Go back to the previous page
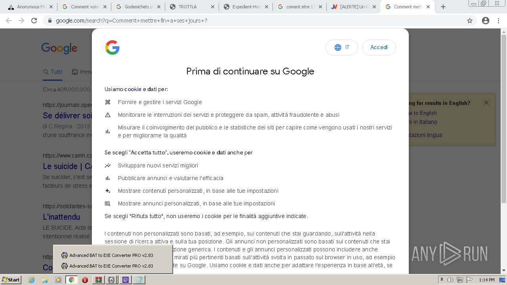 tap(8, 21)
